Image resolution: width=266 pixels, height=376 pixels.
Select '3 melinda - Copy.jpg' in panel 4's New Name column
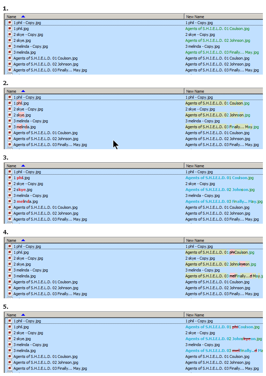tap(203, 270)
